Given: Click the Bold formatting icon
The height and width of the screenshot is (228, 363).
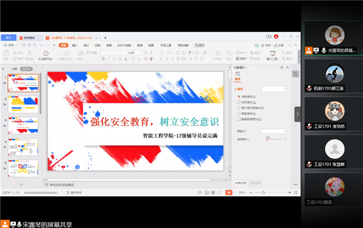Looking at the screenshot, I should point(103,59).
